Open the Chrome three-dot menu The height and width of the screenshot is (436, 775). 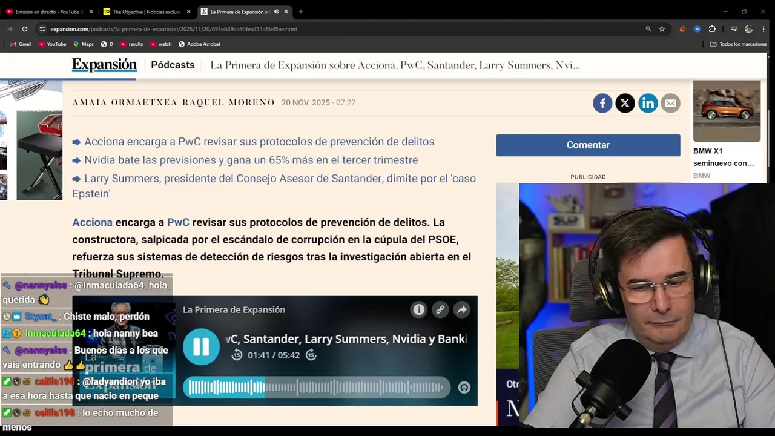coord(765,29)
